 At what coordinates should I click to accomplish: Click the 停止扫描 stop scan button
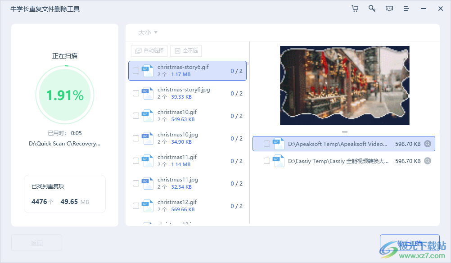(x=410, y=243)
